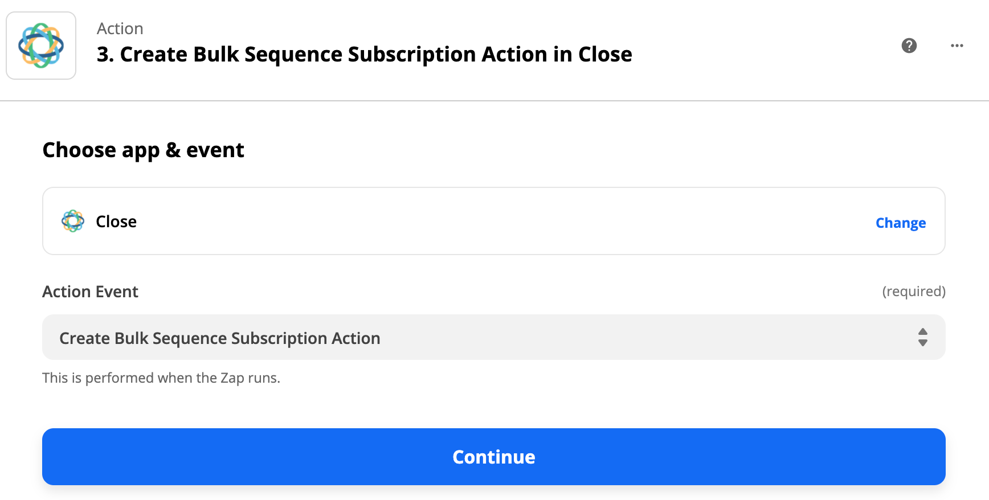Image resolution: width=989 pixels, height=500 pixels.
Task: Open the three-dot more options menu
Action: [957, 46]
